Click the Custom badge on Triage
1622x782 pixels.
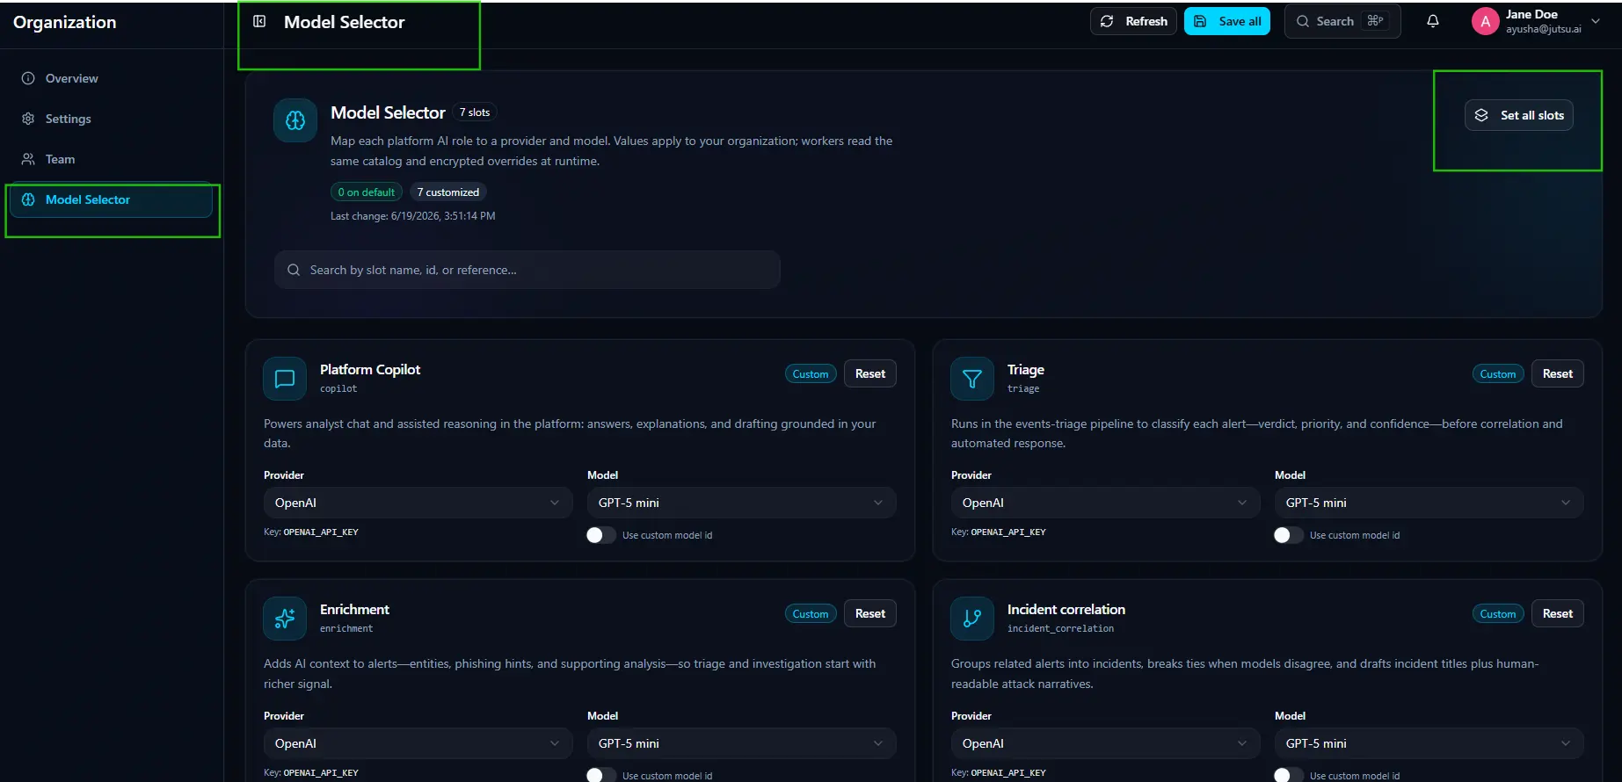(1498, 374)
